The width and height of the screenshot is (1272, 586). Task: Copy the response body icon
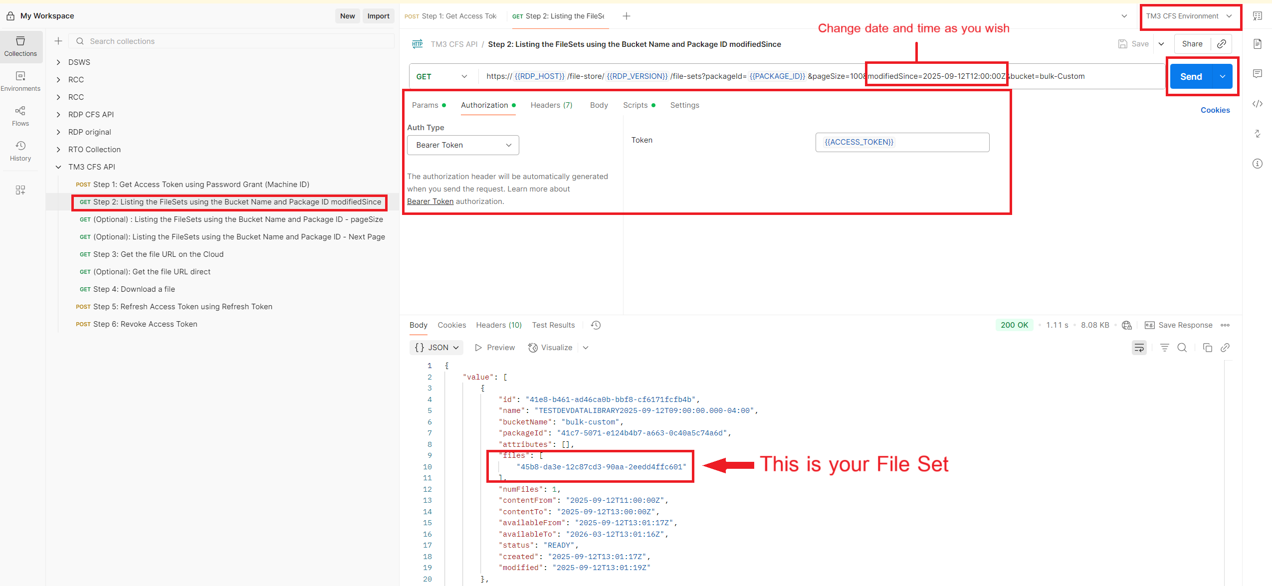coord(1207,348)
